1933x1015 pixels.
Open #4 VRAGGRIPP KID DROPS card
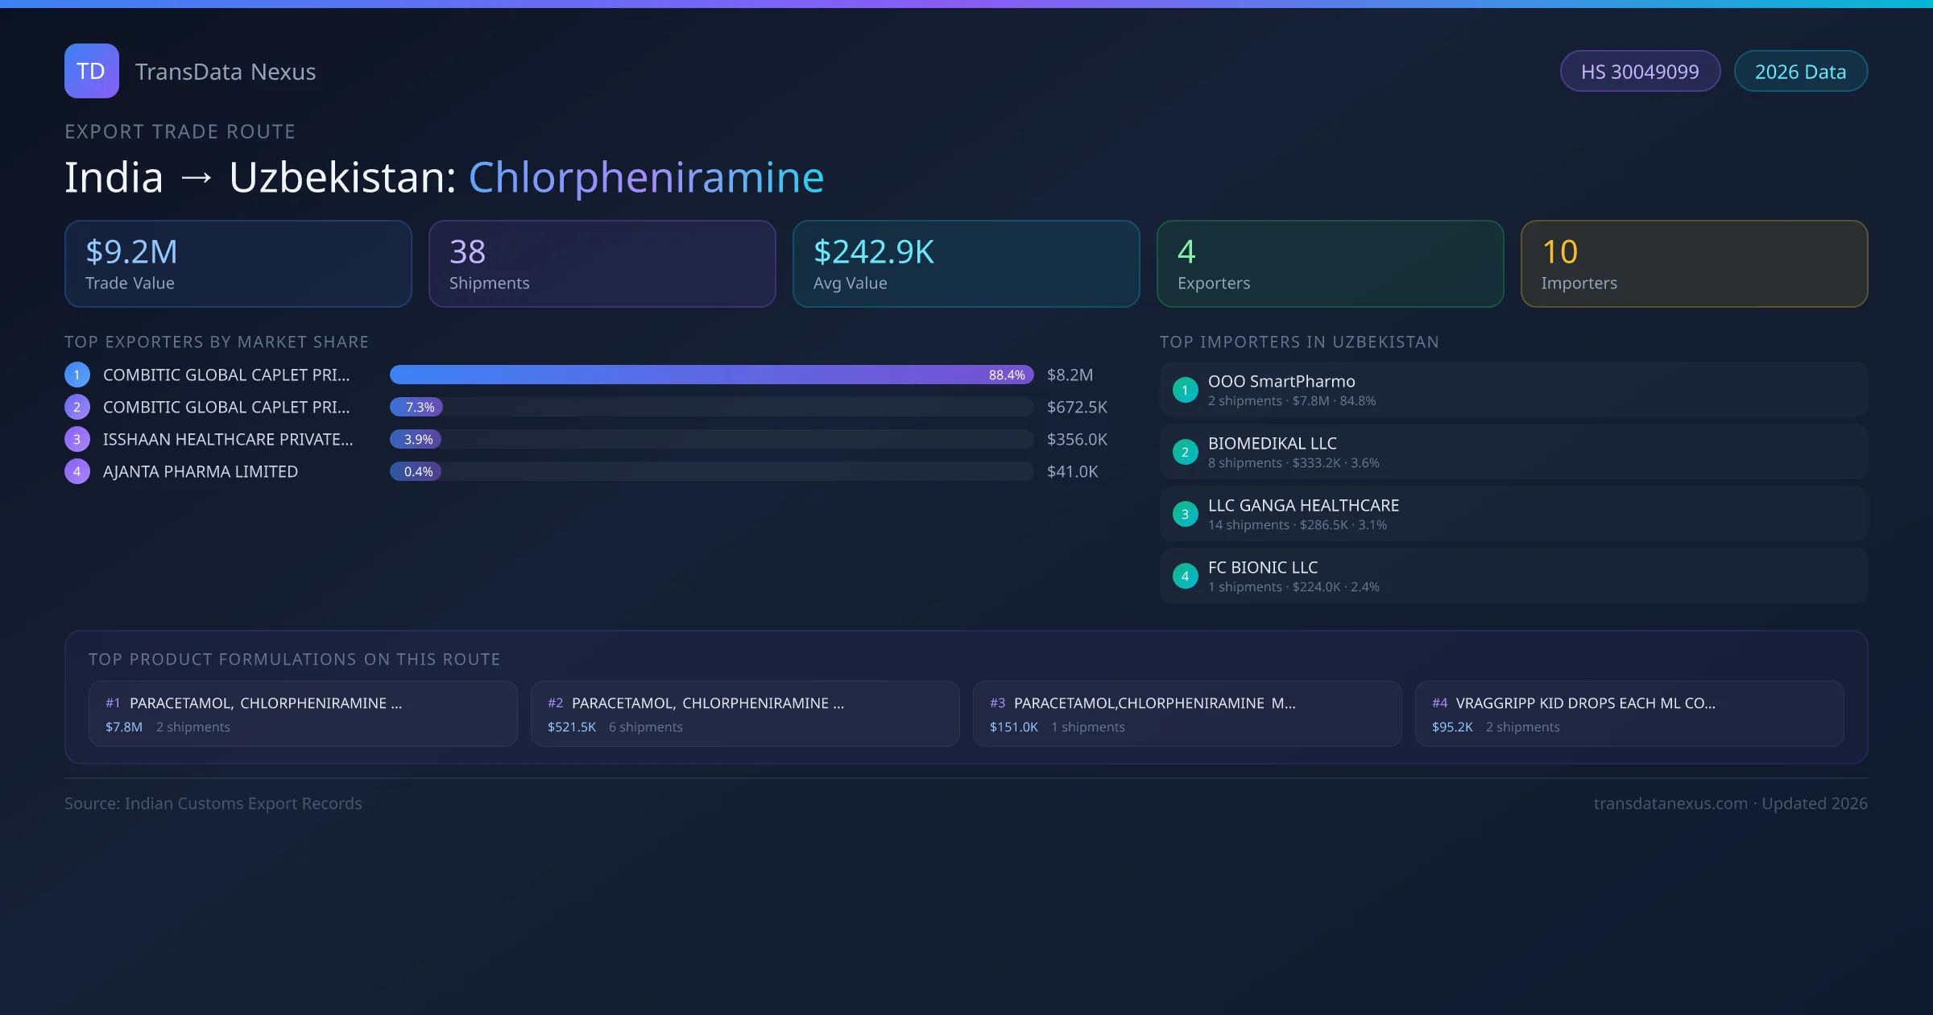click(x=1629, y=714)
